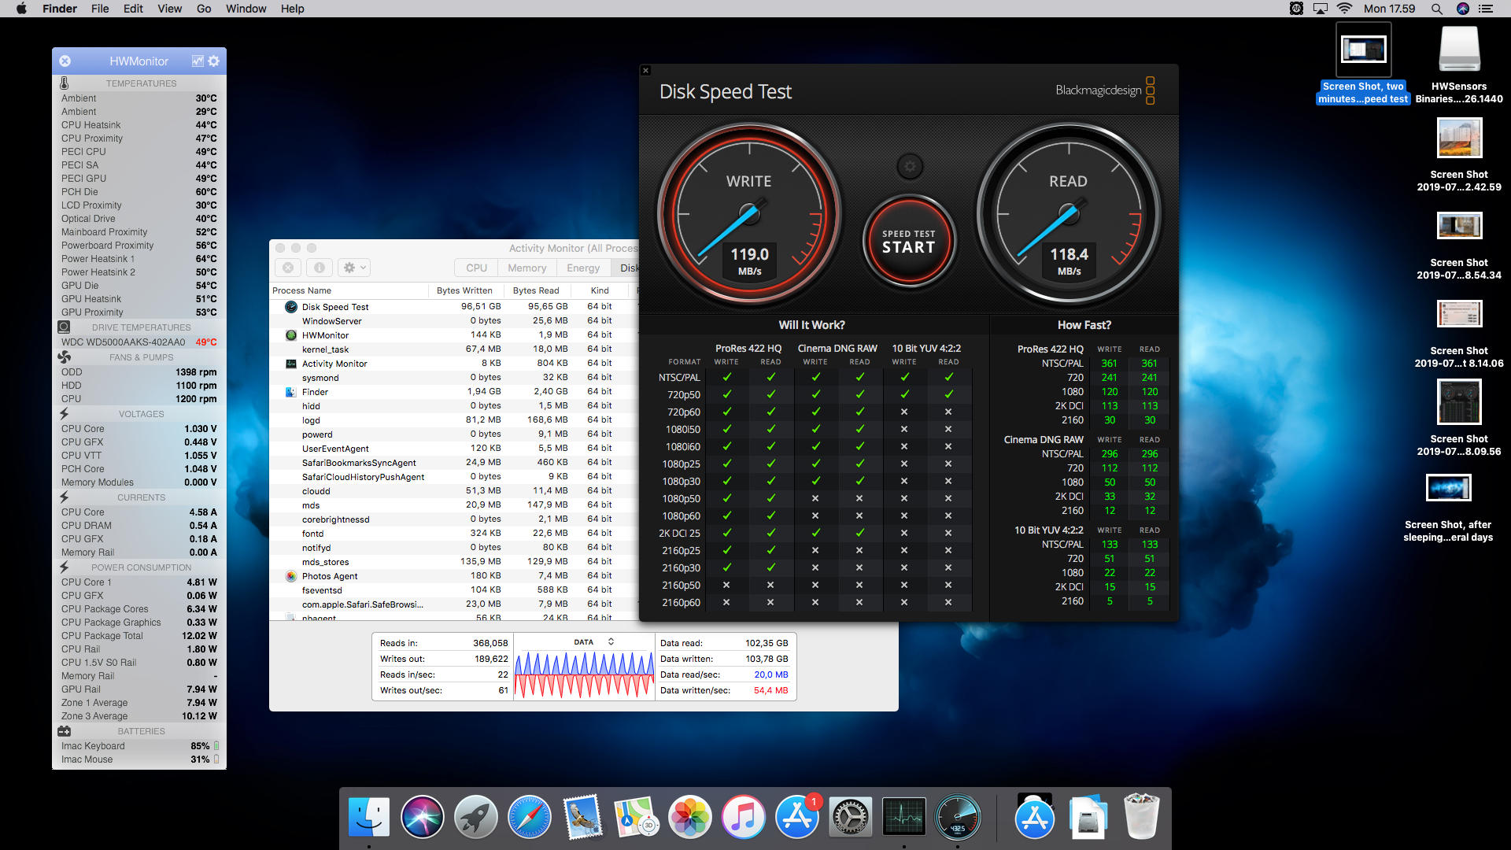Open Activity Monitor gear action menu
This screenshot has height=850, width=1511.
[x=354, y=268]
